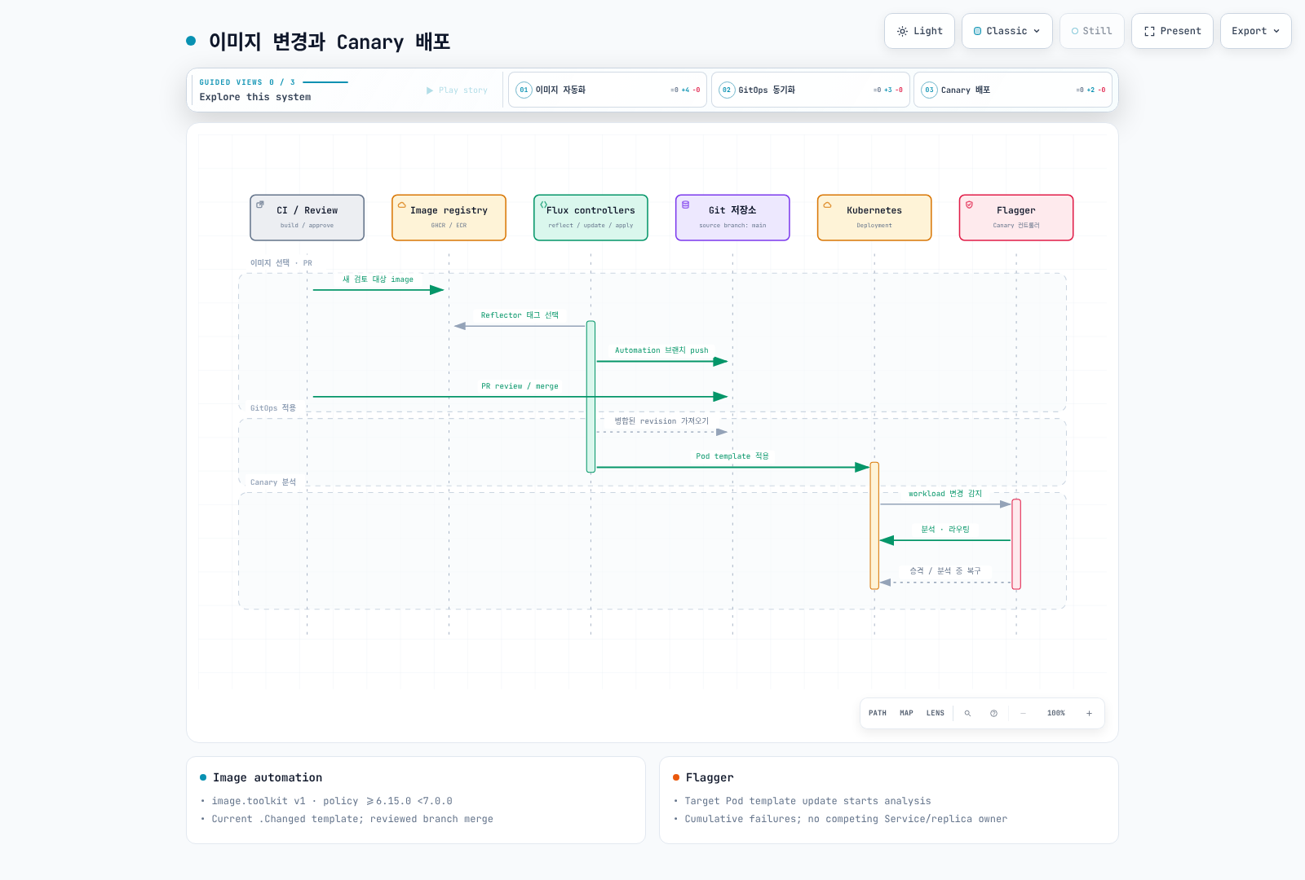The image size is (1305, 880).
Task: Select guided view 02 GitOps 동기화
Action: [810, 90]
